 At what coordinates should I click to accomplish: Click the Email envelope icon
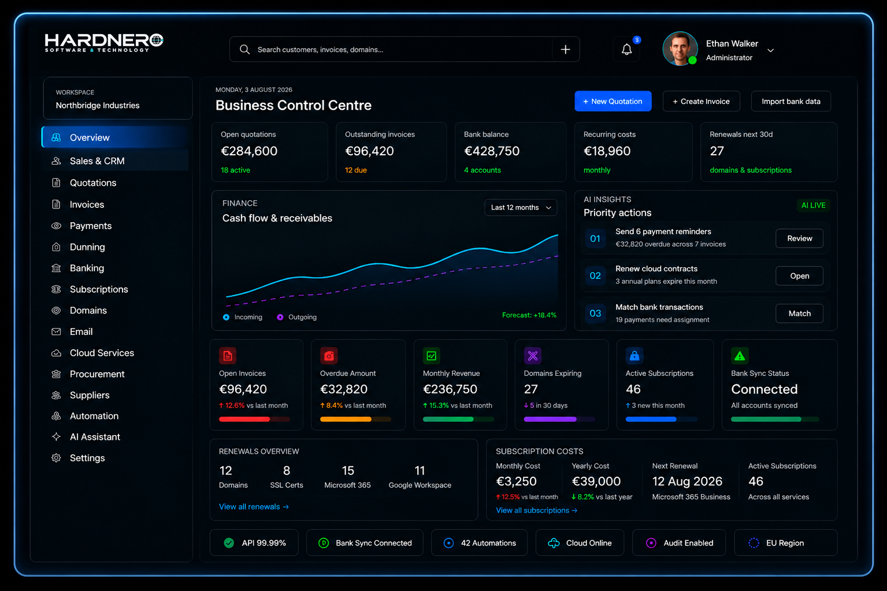[56, 332]
